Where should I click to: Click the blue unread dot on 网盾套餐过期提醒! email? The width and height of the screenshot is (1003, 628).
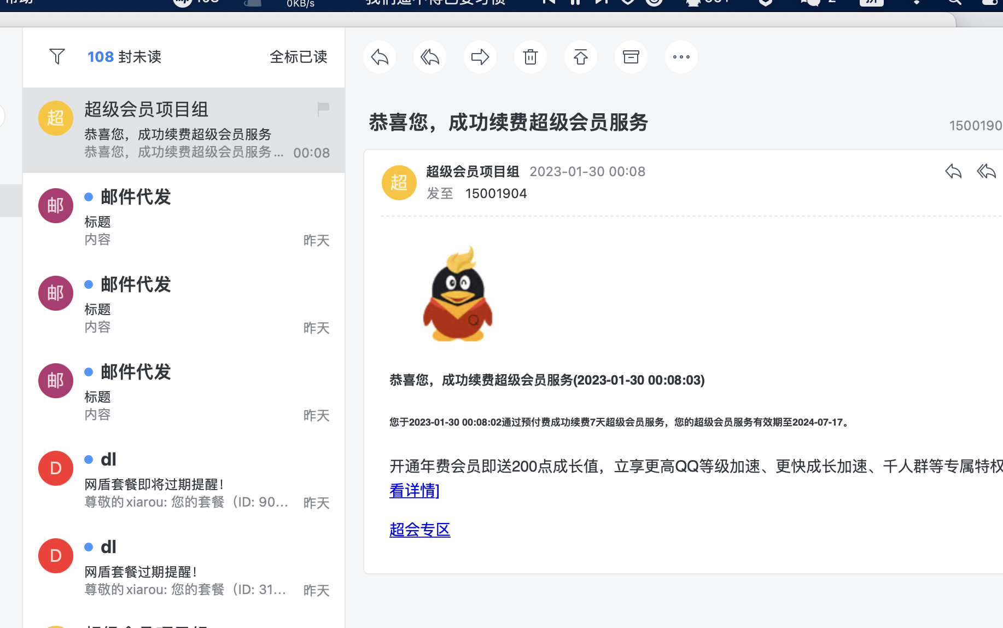(89, 547)
